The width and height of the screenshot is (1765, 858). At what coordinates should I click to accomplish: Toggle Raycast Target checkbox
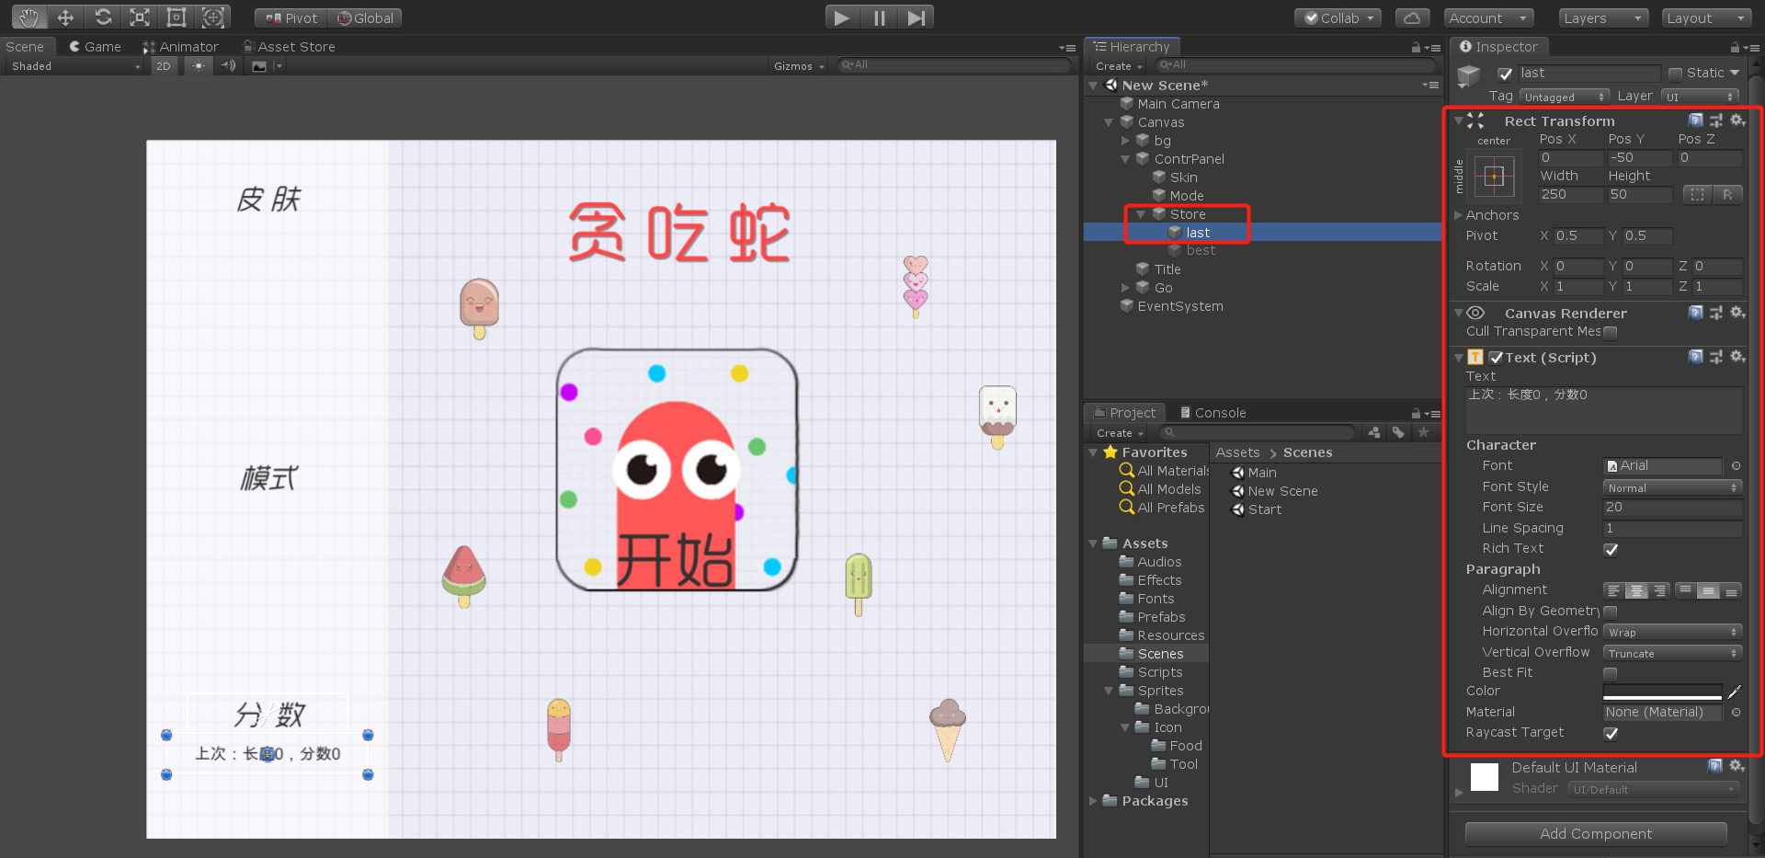point(1611,733)
